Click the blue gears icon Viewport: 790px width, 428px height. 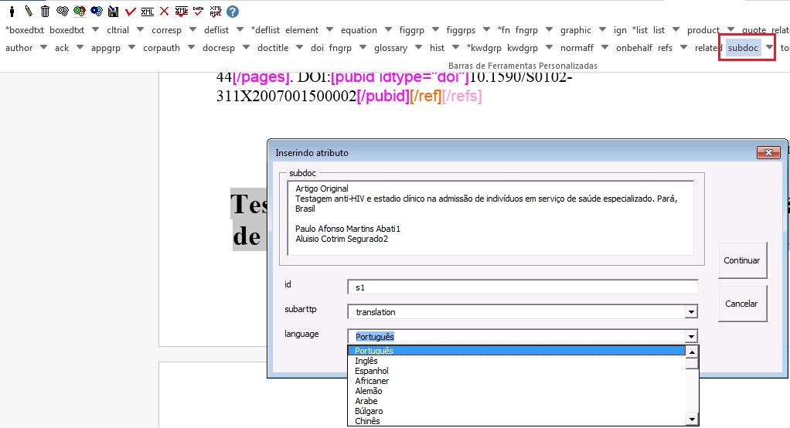[x=96, y=12]
